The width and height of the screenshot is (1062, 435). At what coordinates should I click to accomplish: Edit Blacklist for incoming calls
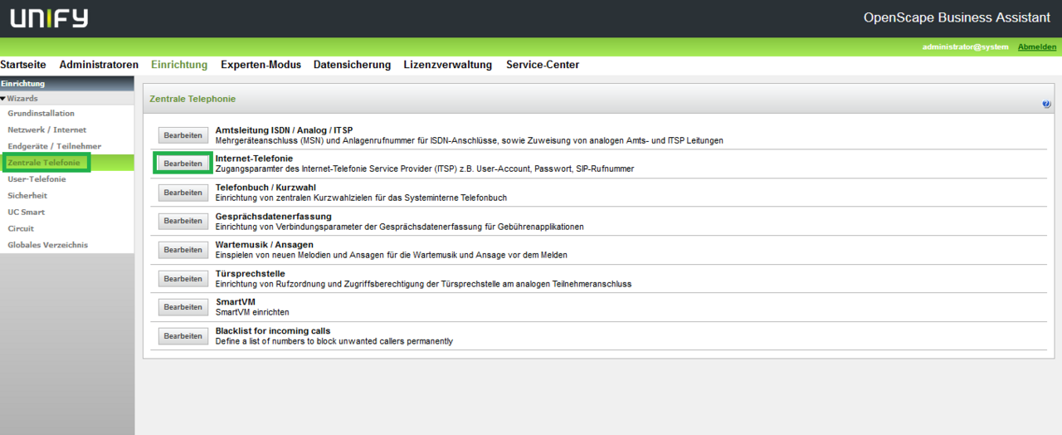pos(183,336)
